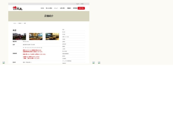Click the broken image icon left of the page
Viewport: 173px width, 130px height.
coord(4,63)
